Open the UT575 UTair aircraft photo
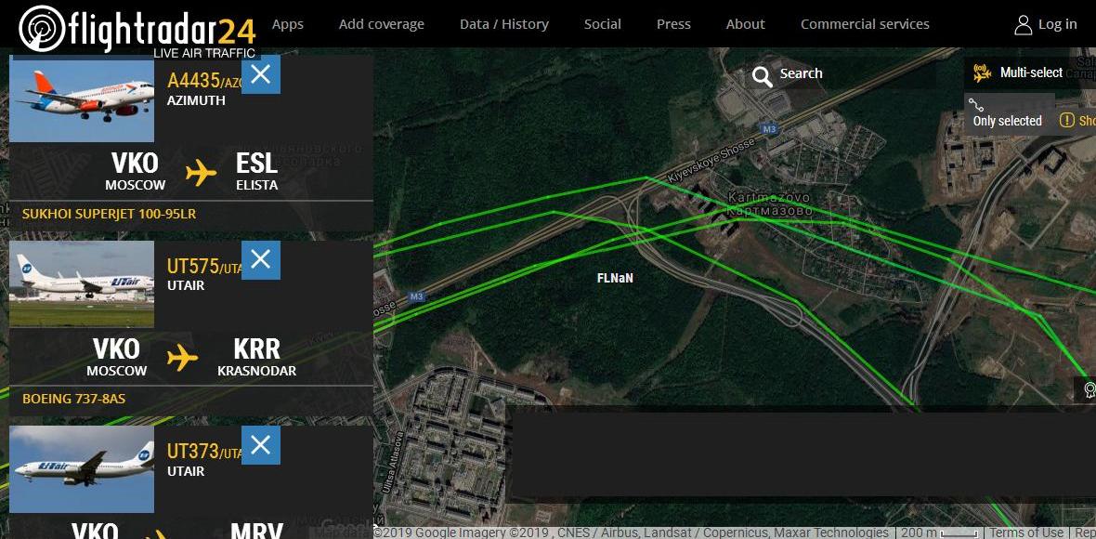1096x539 pixels. (x=82, y=283)
